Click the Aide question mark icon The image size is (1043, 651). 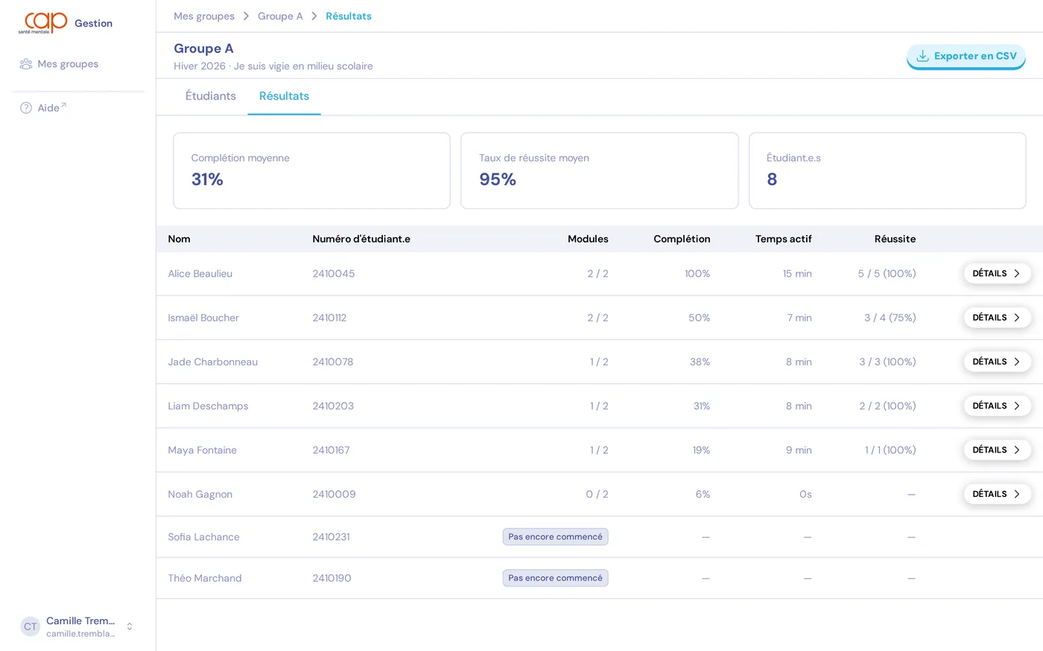pyautogui.click(x=26, y=108)
